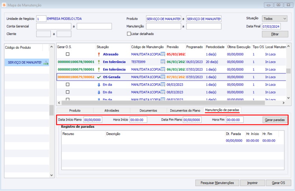Open the Documentos do Plano tab

point(184,110)
